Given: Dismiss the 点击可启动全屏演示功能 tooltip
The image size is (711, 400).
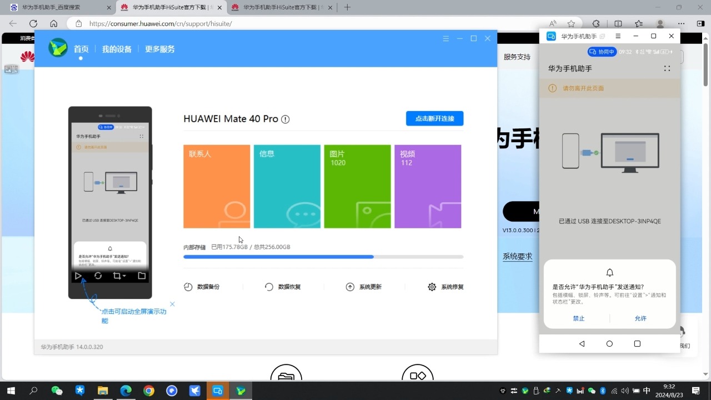Looking at the screenshot, I should tap(172, 304).
